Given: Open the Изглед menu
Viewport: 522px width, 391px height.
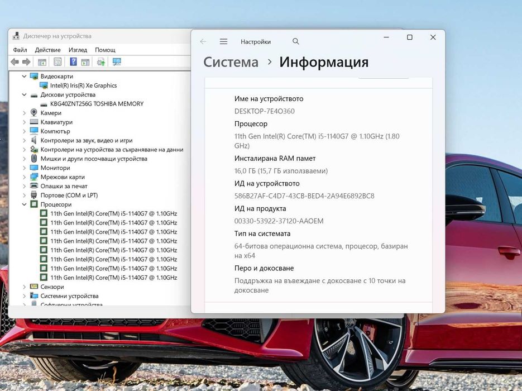Looking at the screenshot, I should point(78,50).
